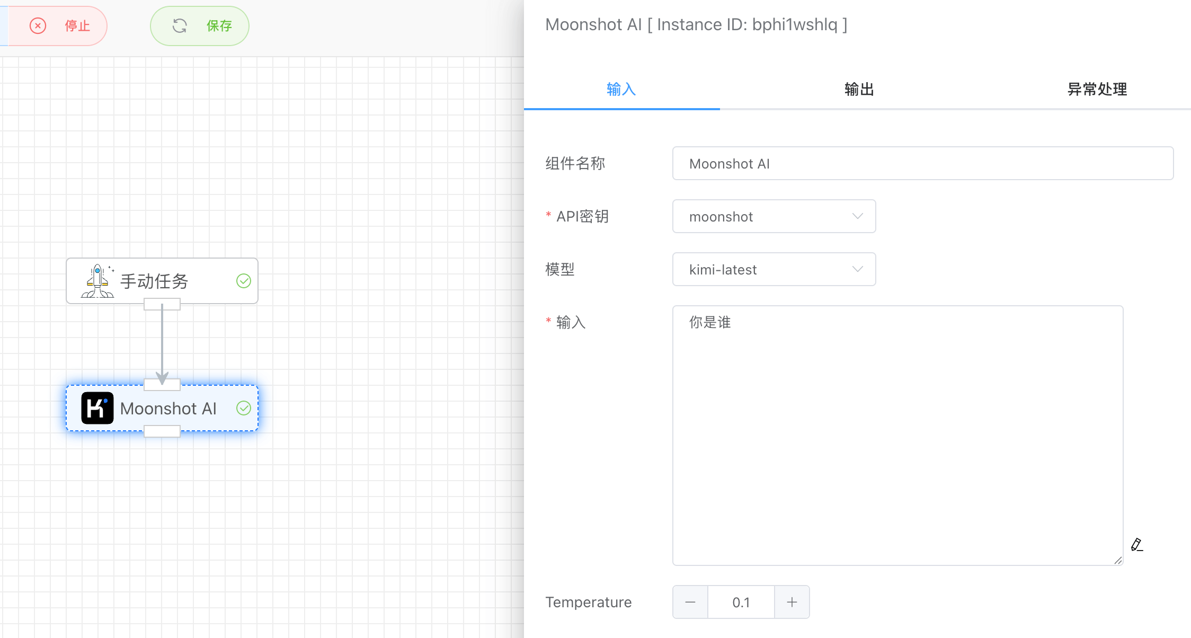Click the 模型 label
Viewport: 1191px width, 638px height.
560,269
